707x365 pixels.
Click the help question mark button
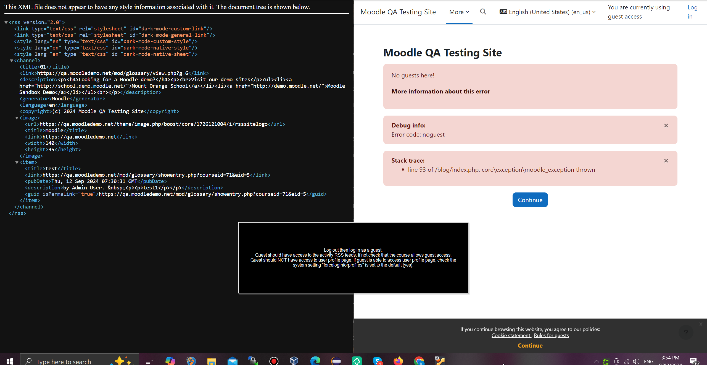(x=686, y=332)
